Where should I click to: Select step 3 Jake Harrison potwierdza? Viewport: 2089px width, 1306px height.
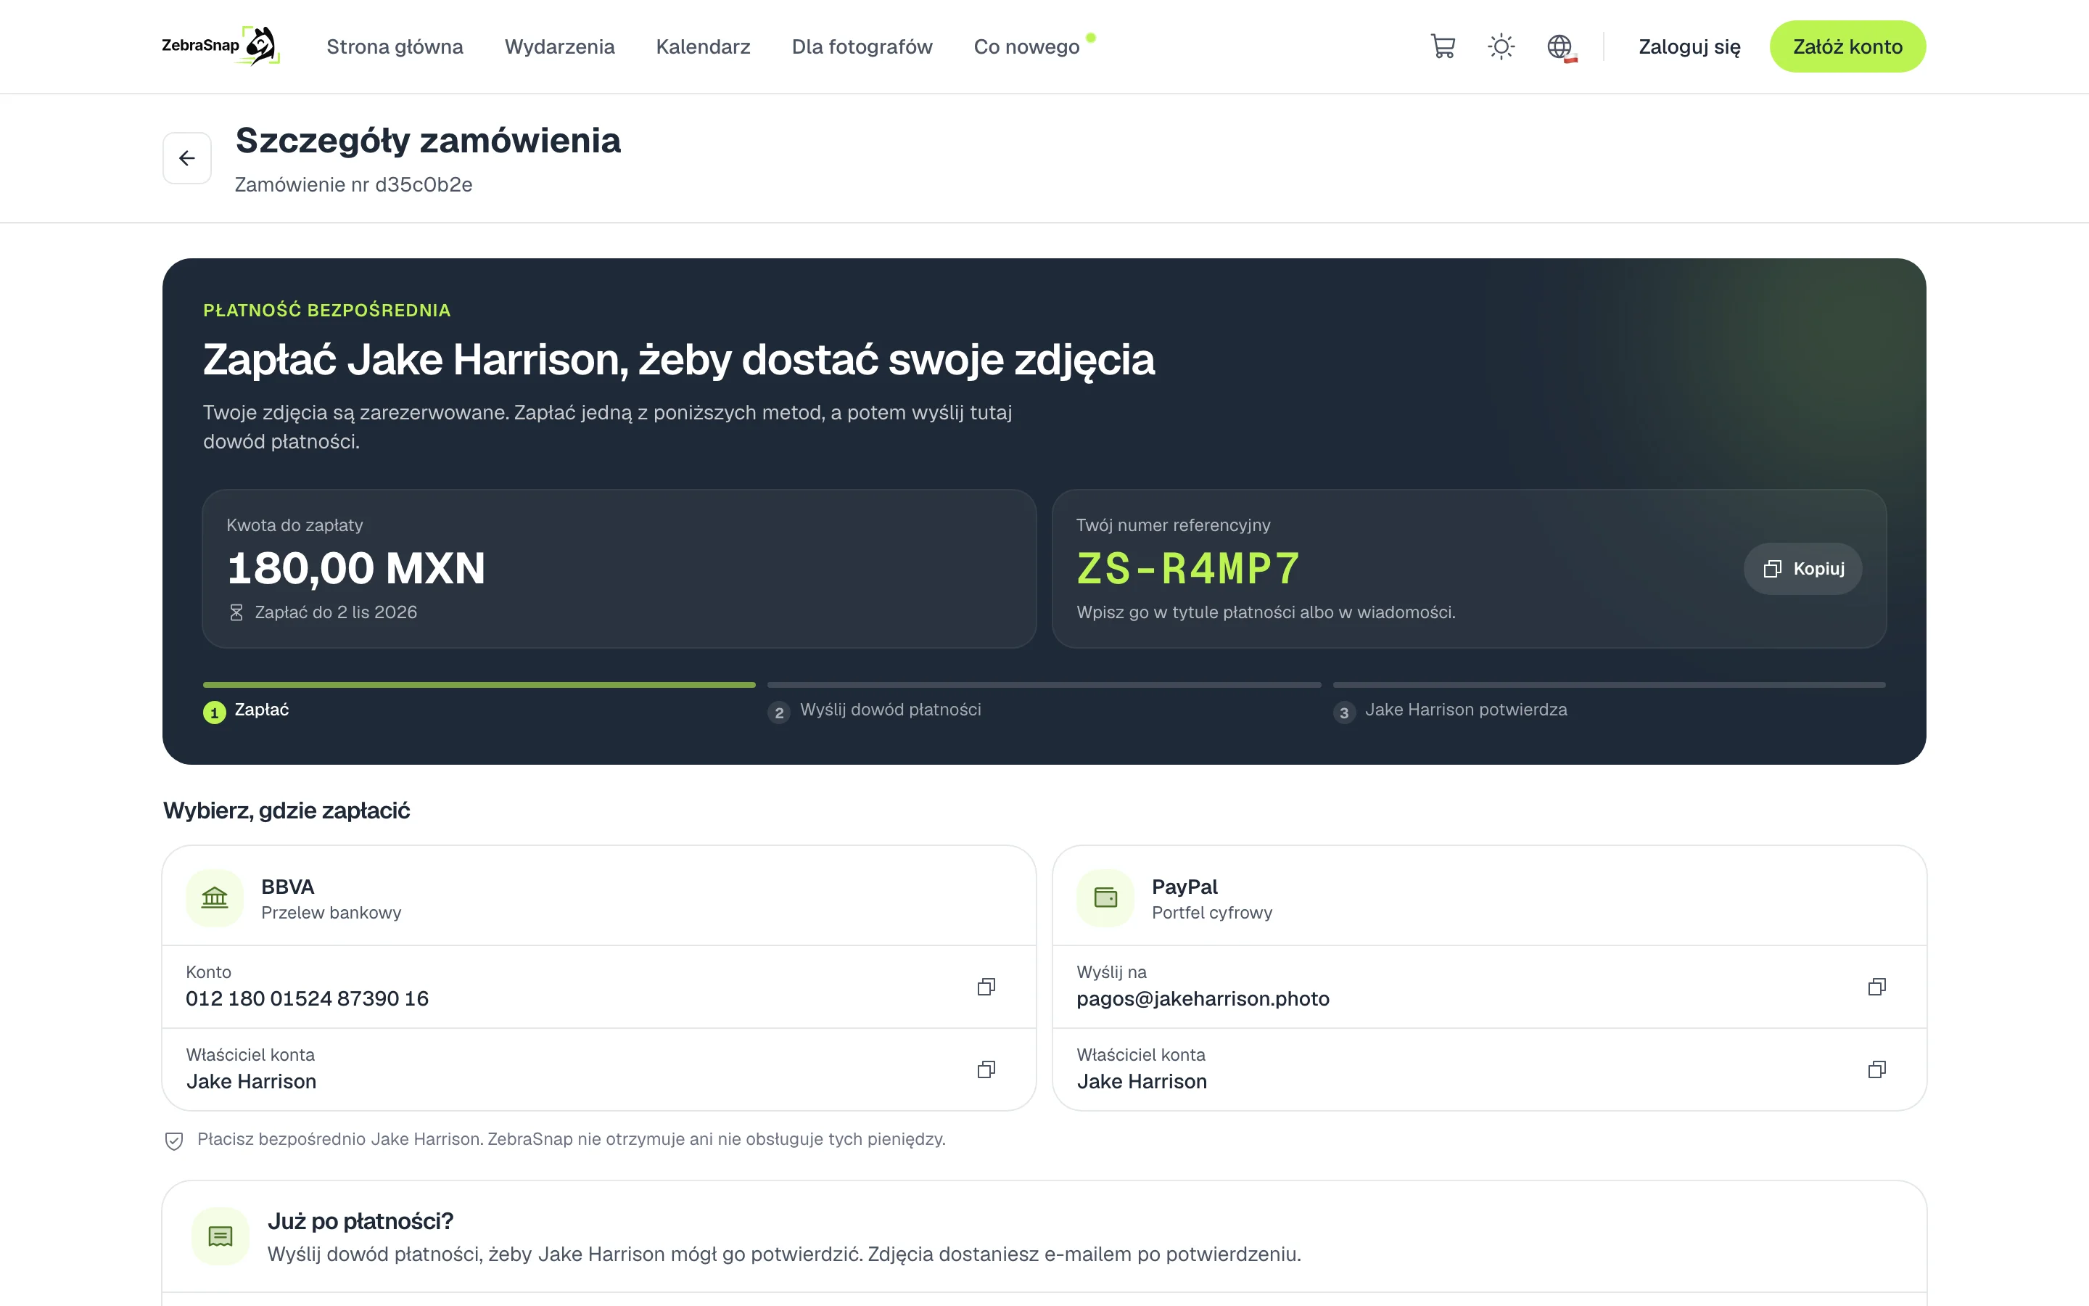click(1450, 710)
